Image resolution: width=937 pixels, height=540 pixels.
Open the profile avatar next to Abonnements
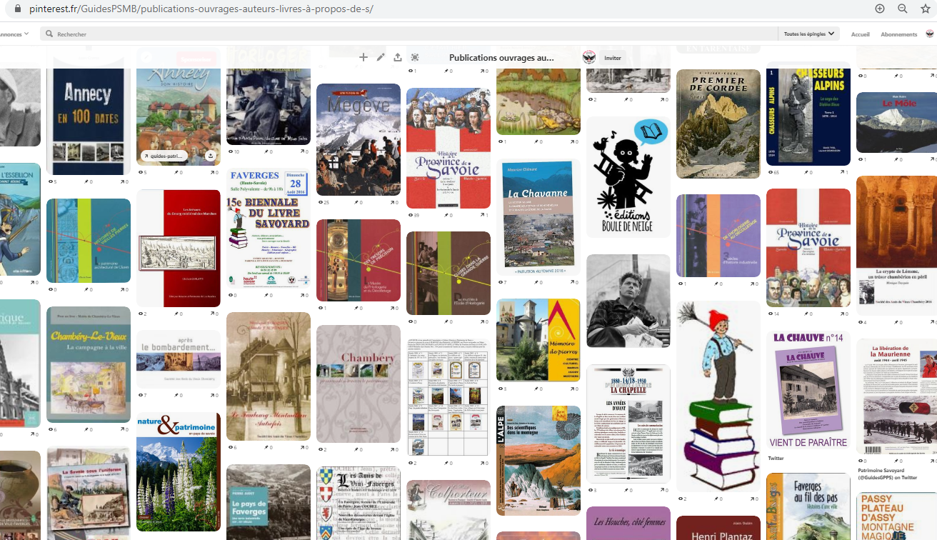930,34
